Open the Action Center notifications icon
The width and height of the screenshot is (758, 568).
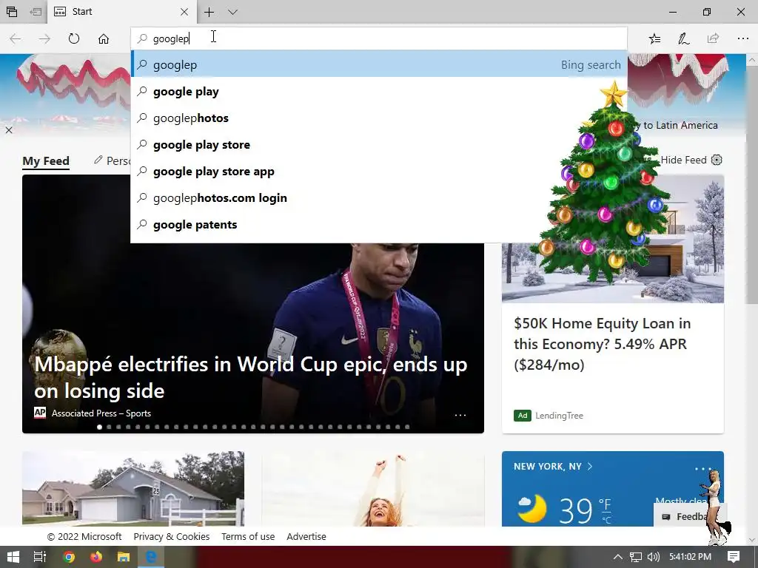coord(734,557)
